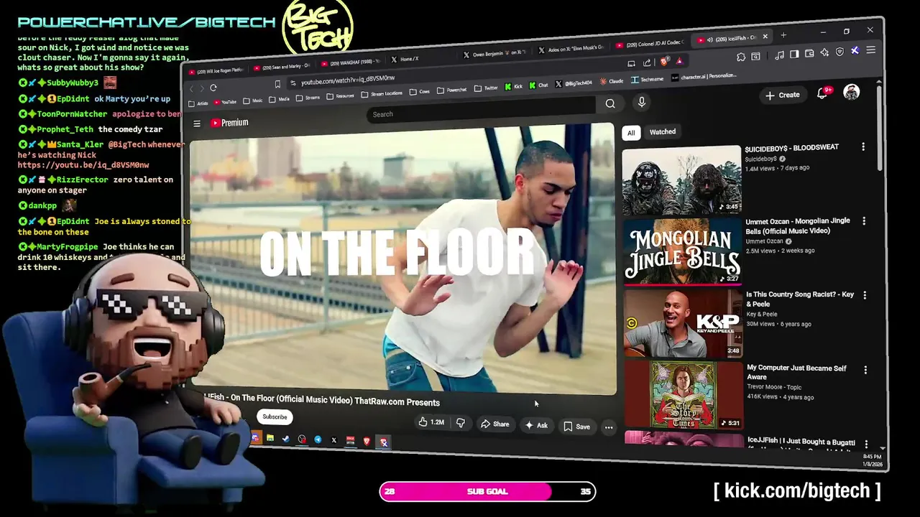Click the YouTube search magnifier button
Screen dimensions: 920x517
coord(610,104)
